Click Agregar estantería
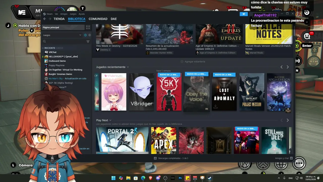Viewport: 323px width, 182px height. click(193, 62)
